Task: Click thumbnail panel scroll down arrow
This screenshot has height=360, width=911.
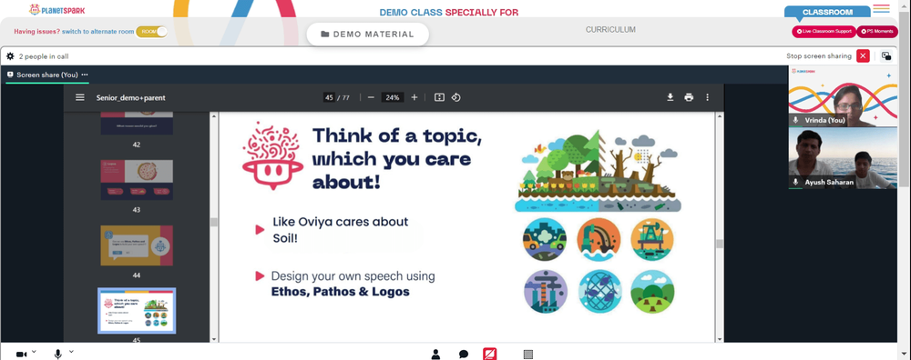Action: pyautogui.click(x=213, y=339)
